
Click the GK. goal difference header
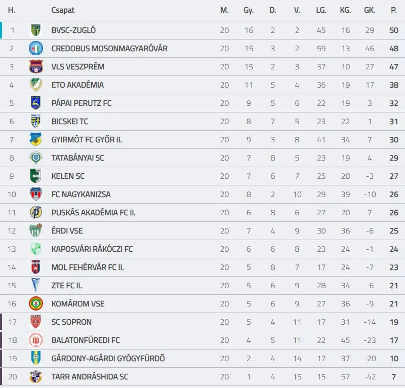point(370,10)
